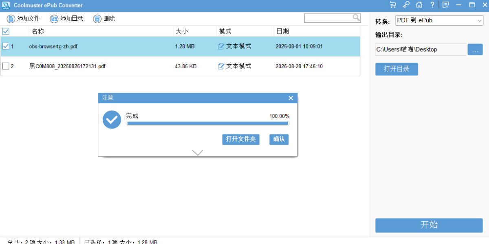Select the add folder (添加目录) tool
Viewport: 489px width, 244px height.
pos(66,18)
